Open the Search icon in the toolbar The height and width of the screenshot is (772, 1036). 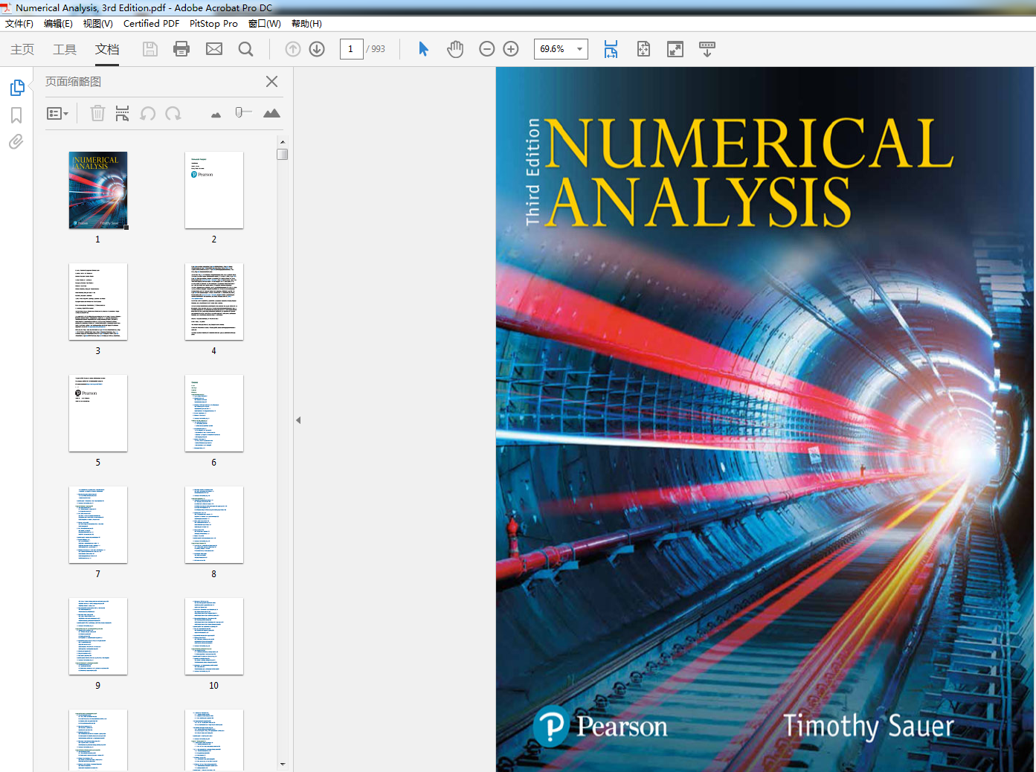tap(245, 49)
